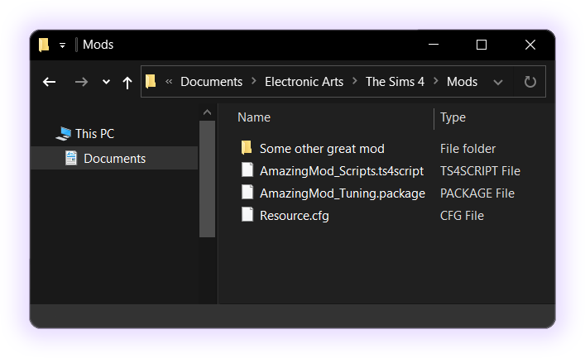The height and width of the screenshot is (358, 585).
Task: Open subfolder chevron after Documents breadcrumb
Action: click(x=254, y=81)
